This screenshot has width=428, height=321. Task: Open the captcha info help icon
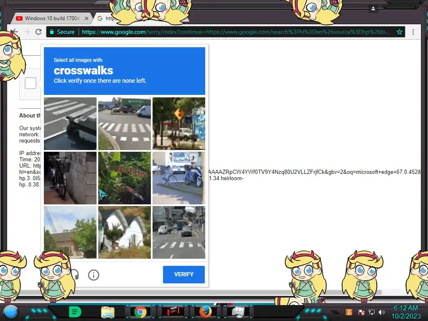click(x=93, y=275)
